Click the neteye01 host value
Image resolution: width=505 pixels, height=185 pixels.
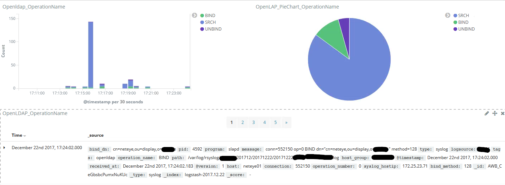252,166
